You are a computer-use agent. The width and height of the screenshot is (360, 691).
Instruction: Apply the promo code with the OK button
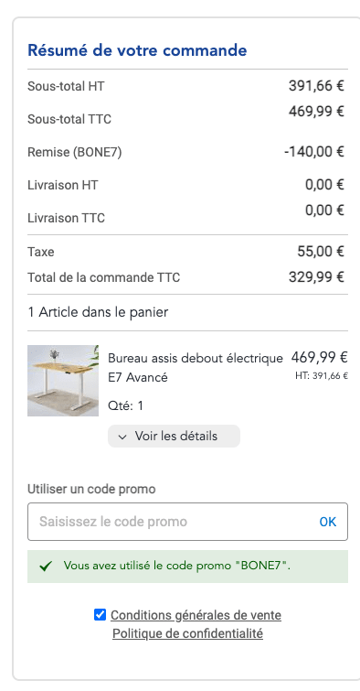pos(328,522)
